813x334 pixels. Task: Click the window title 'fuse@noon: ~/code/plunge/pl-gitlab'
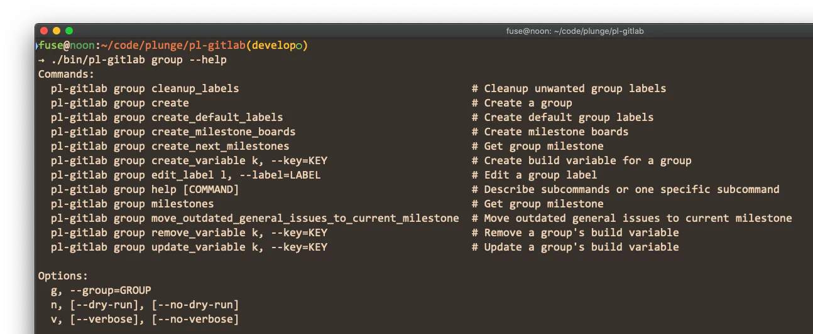point(575,31)
